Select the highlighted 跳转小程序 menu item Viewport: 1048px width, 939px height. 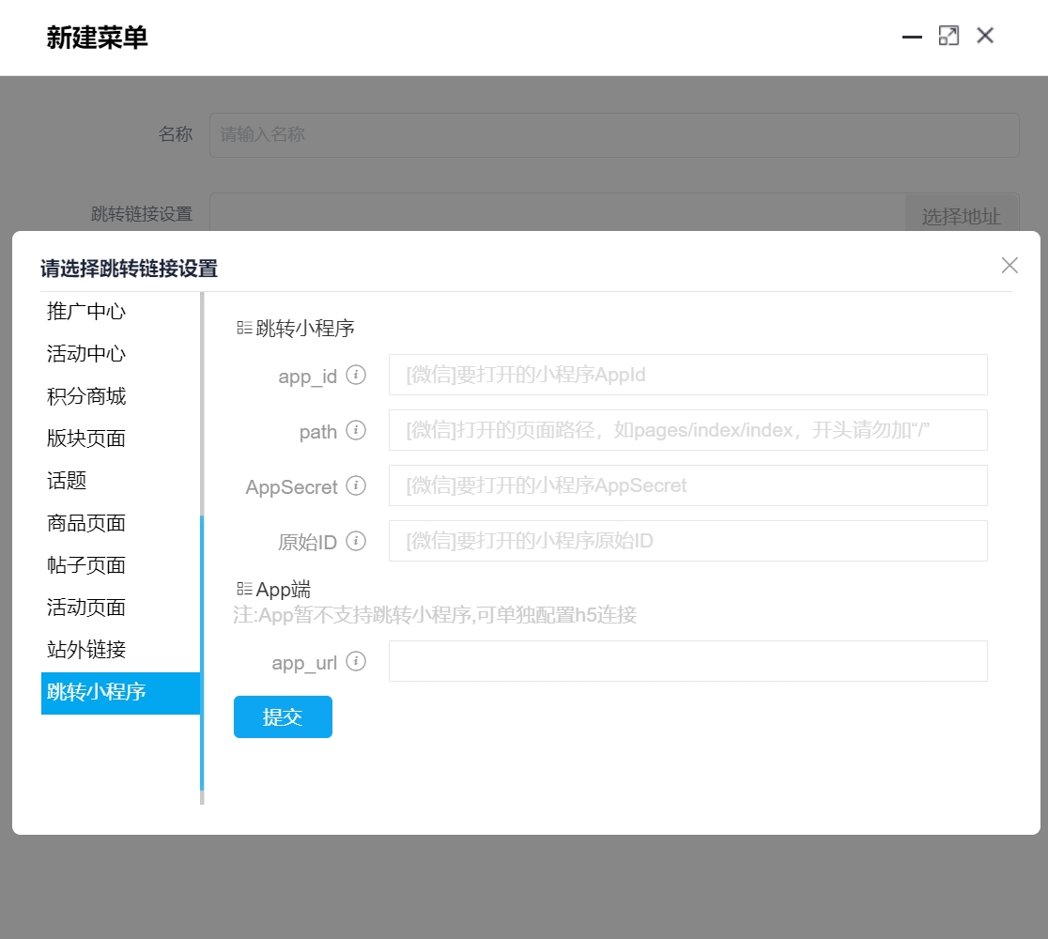tap(120, 693)
